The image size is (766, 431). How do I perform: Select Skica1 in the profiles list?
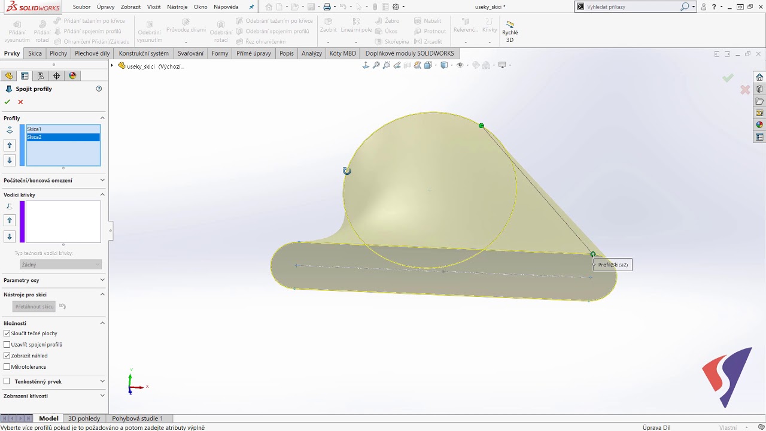63,129
